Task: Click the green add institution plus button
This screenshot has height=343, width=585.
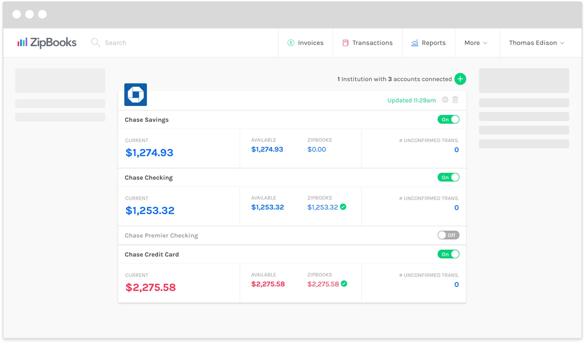Action: 460,79
